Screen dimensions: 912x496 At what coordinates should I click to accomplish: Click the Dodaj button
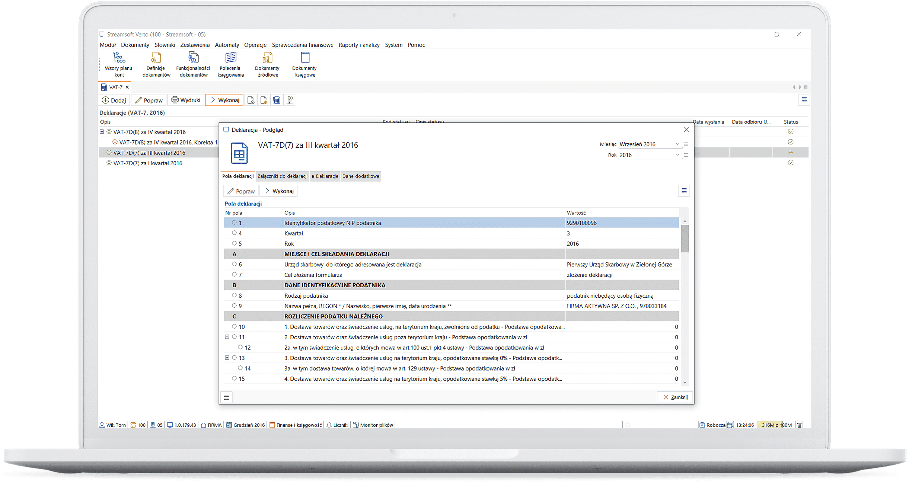[x=114, y=100]
